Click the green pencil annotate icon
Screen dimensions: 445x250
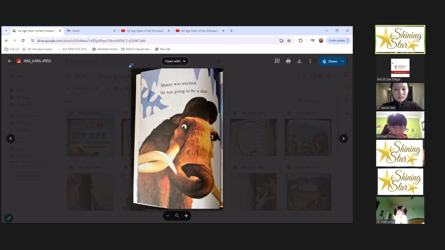click(9, 218)
